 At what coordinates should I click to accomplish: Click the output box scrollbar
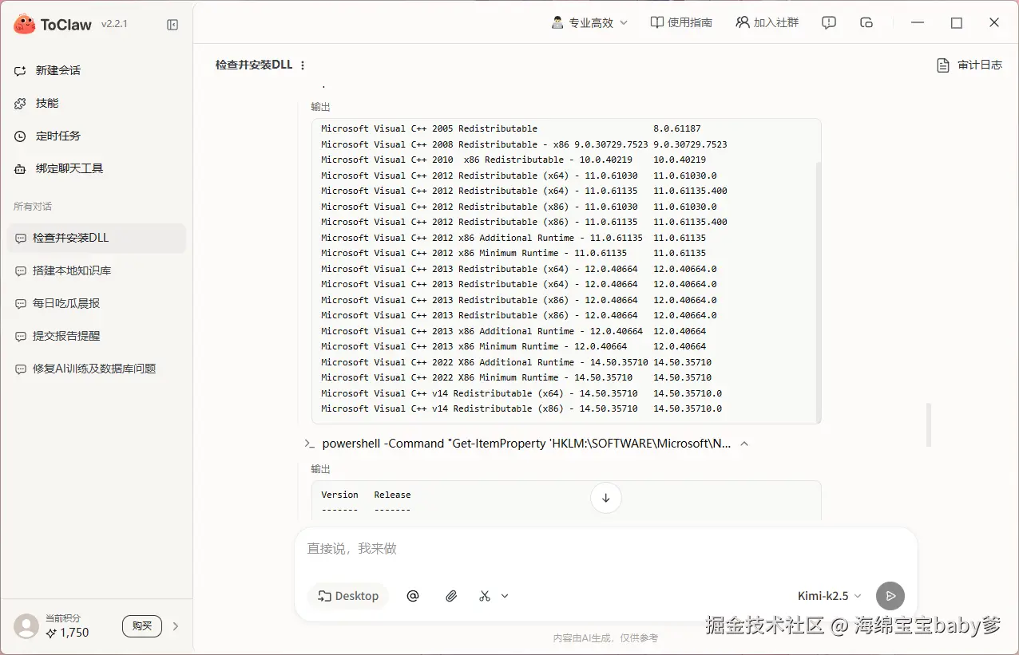point(818,291)
